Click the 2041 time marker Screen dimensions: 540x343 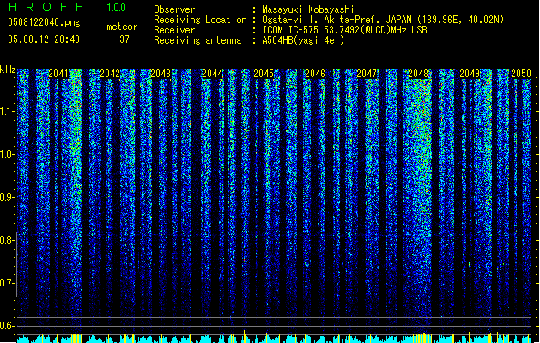pos(58,74)
